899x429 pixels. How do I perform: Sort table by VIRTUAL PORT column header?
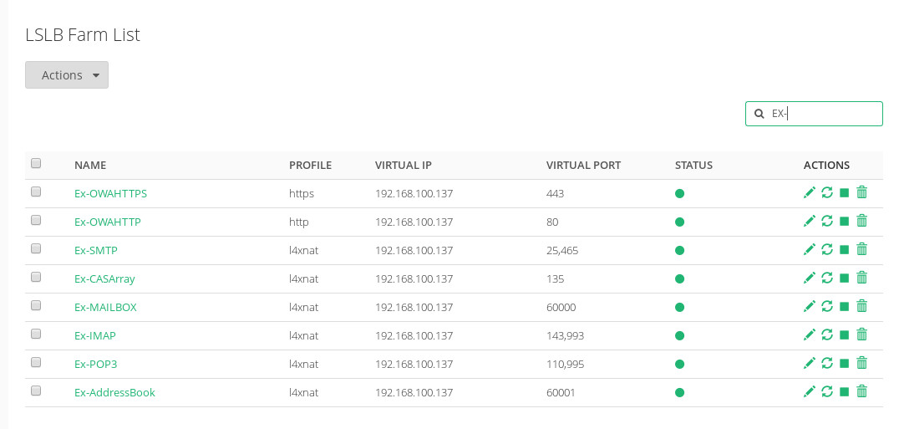click(583, 166)
